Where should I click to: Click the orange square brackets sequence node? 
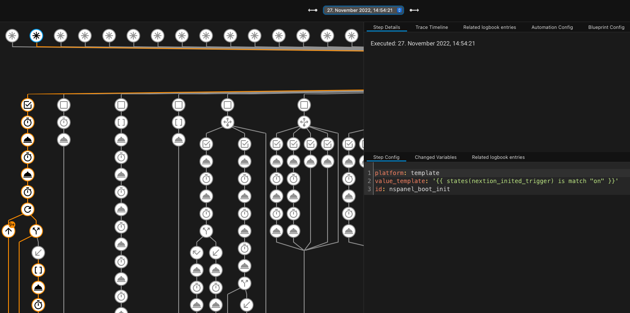click(x=38, y=270)
